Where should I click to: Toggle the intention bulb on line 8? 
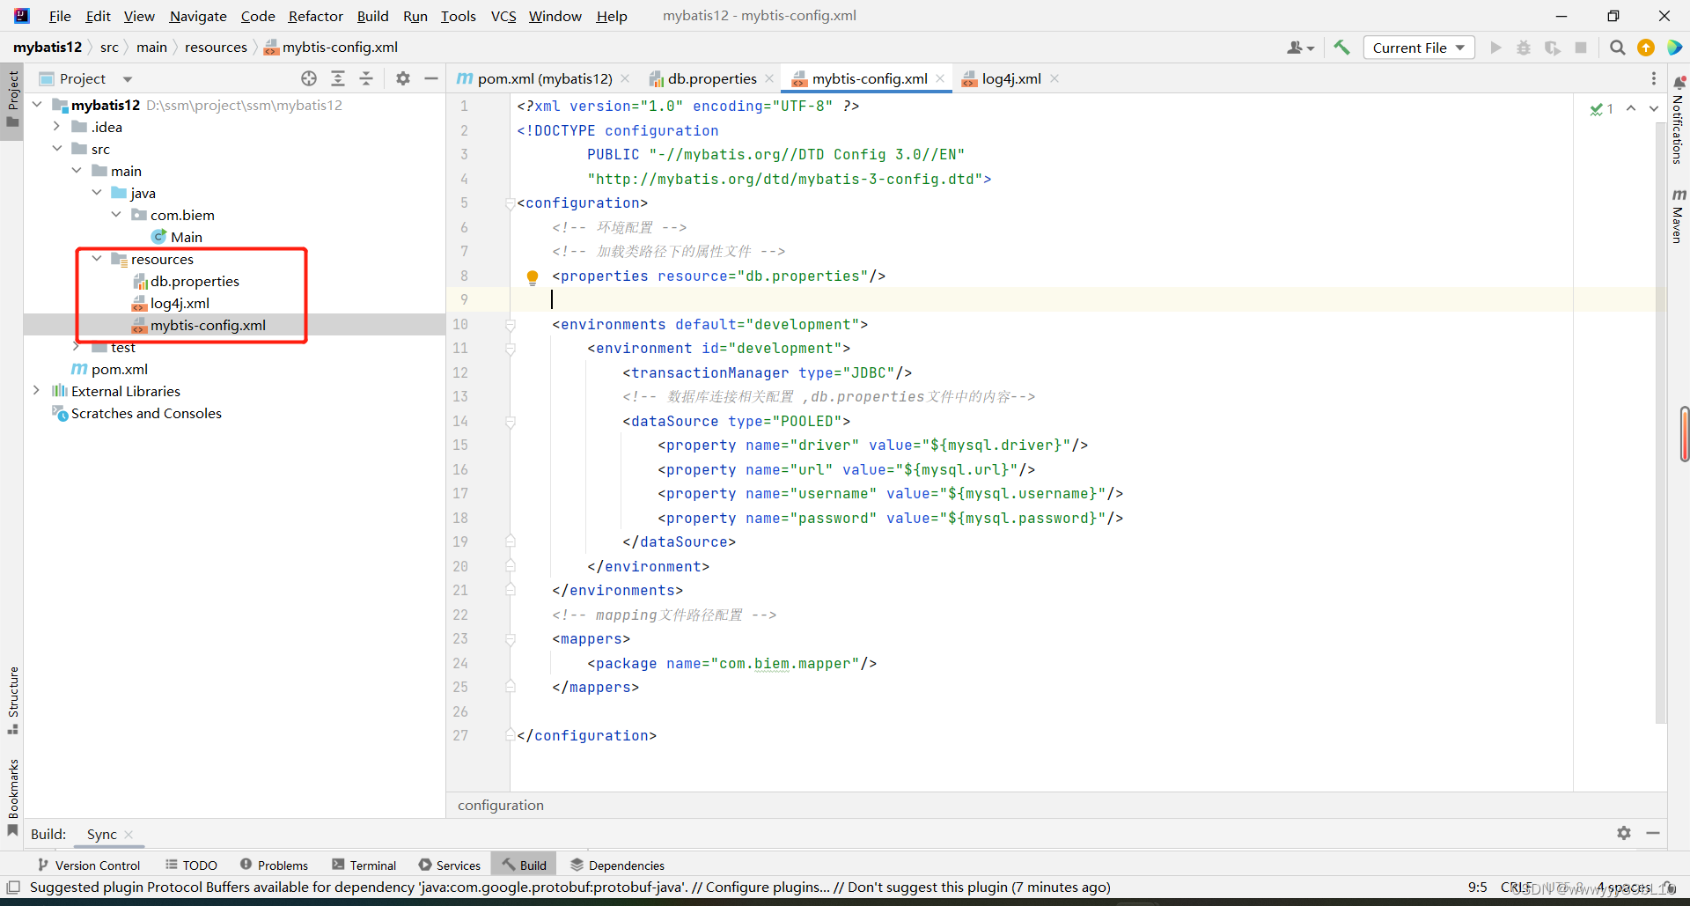(532, 276)
